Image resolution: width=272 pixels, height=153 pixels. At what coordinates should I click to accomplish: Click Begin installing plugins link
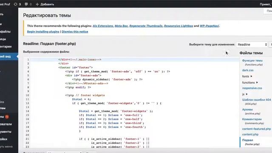coord(43,31)
